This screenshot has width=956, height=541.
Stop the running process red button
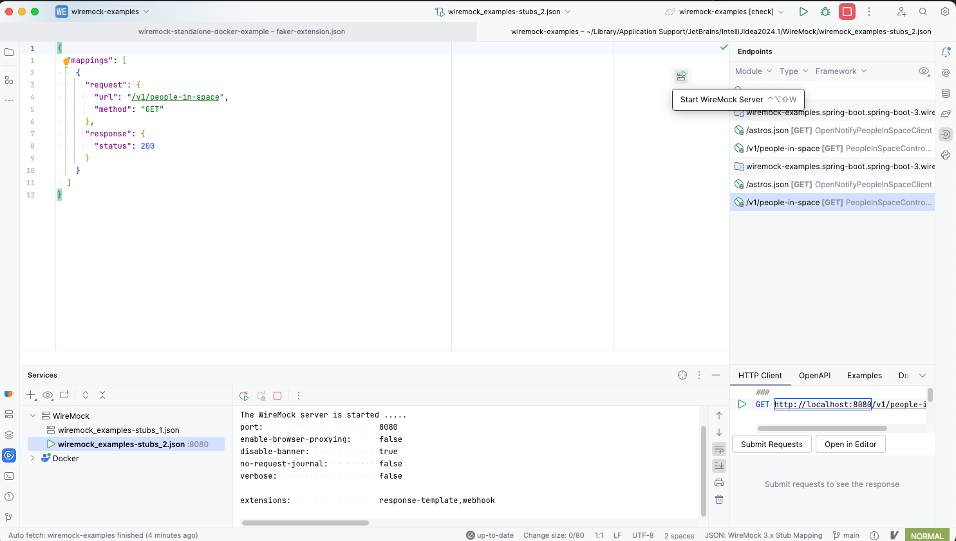pyautogui.click(x=847, y=12)
